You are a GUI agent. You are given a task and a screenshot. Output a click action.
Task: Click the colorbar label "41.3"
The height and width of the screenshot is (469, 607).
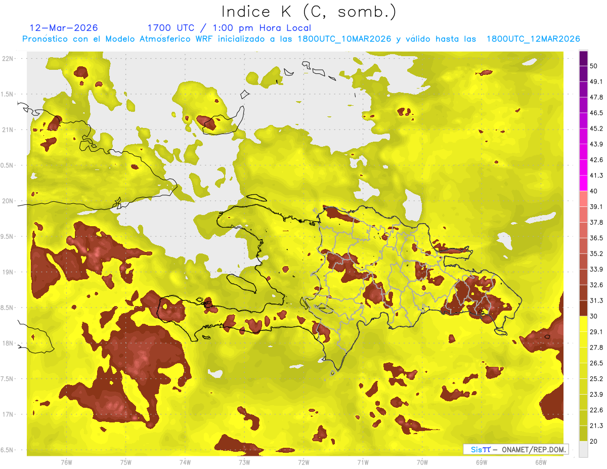pos(596,176)
